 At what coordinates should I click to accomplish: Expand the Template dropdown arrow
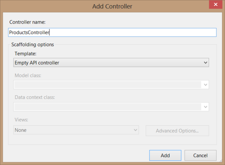pyautogui.click(x=205, y=63)
